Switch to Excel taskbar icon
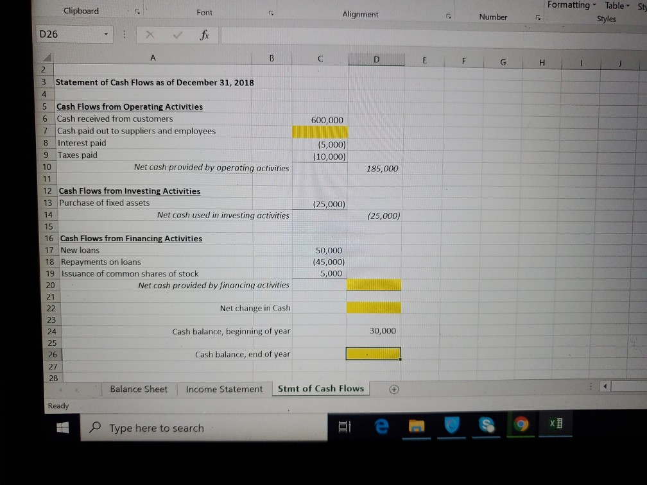Image resolution: width=647 pixels, height=485 pixels. pos(556,423)
